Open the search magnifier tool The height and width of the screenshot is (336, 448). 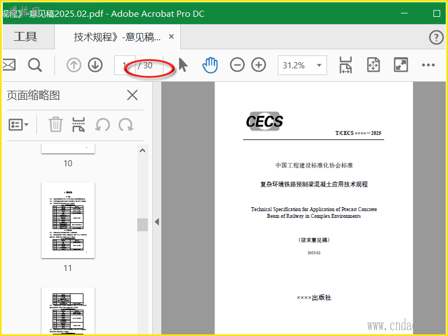point(35,65)
